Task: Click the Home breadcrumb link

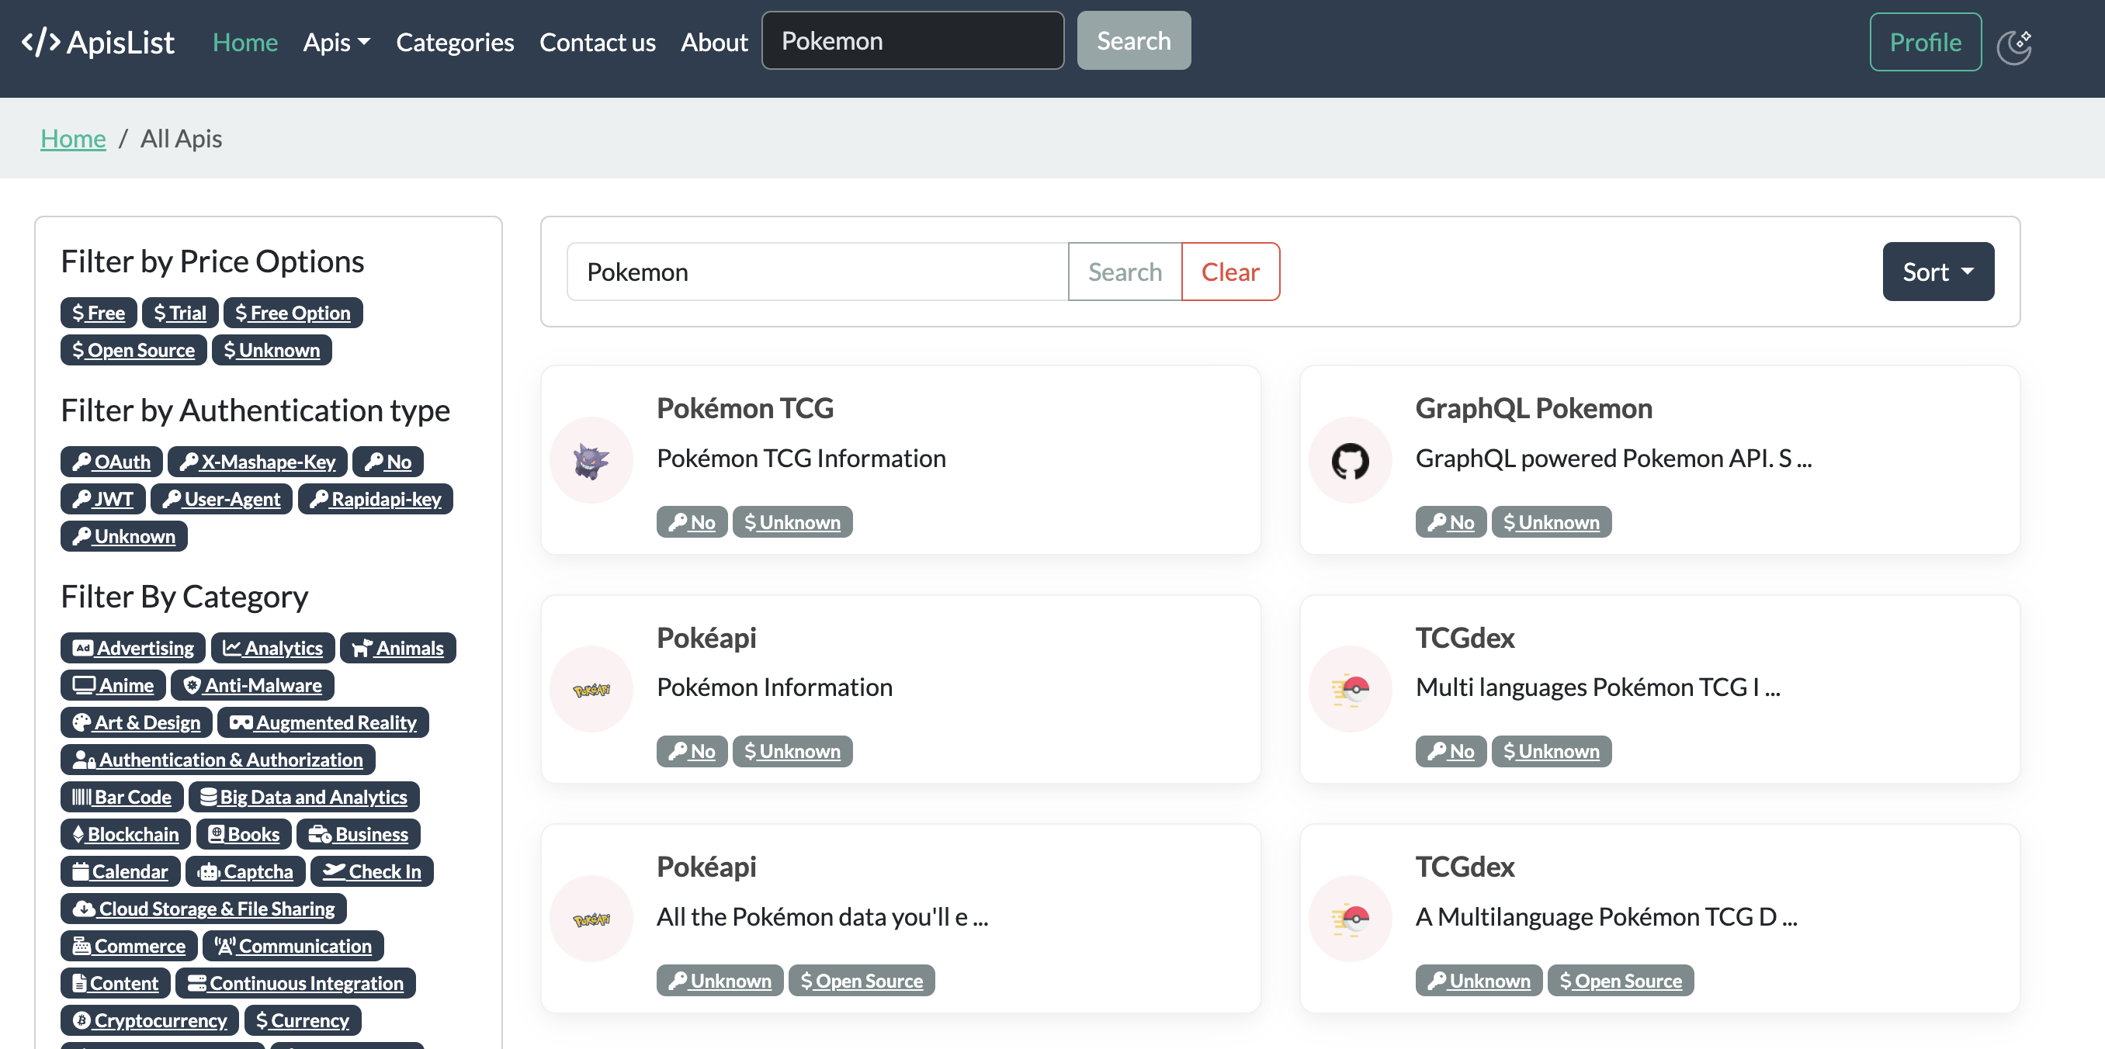Action: (74, 138)
